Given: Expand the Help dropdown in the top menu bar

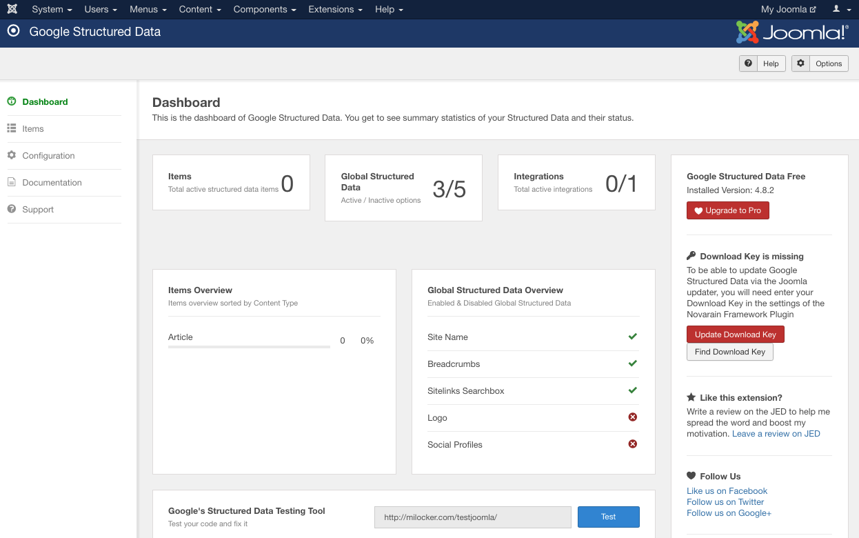Looking at the screenshot, I should pos(389,9).
